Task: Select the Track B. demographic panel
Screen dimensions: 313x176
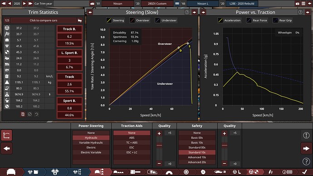Action: (69, 36)
